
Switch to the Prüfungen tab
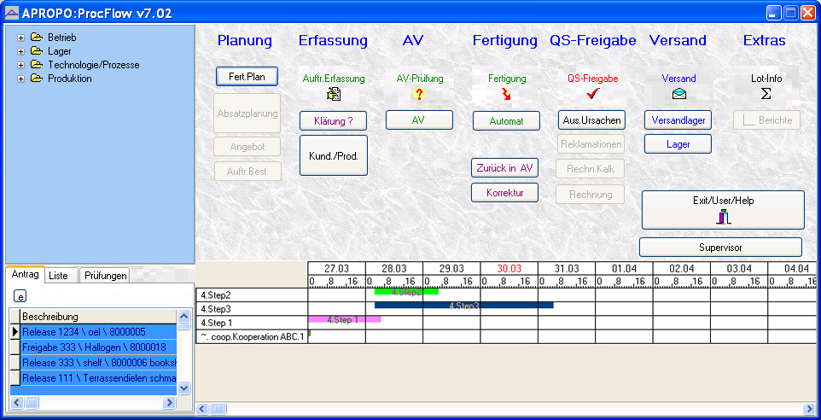pos(105,276)
